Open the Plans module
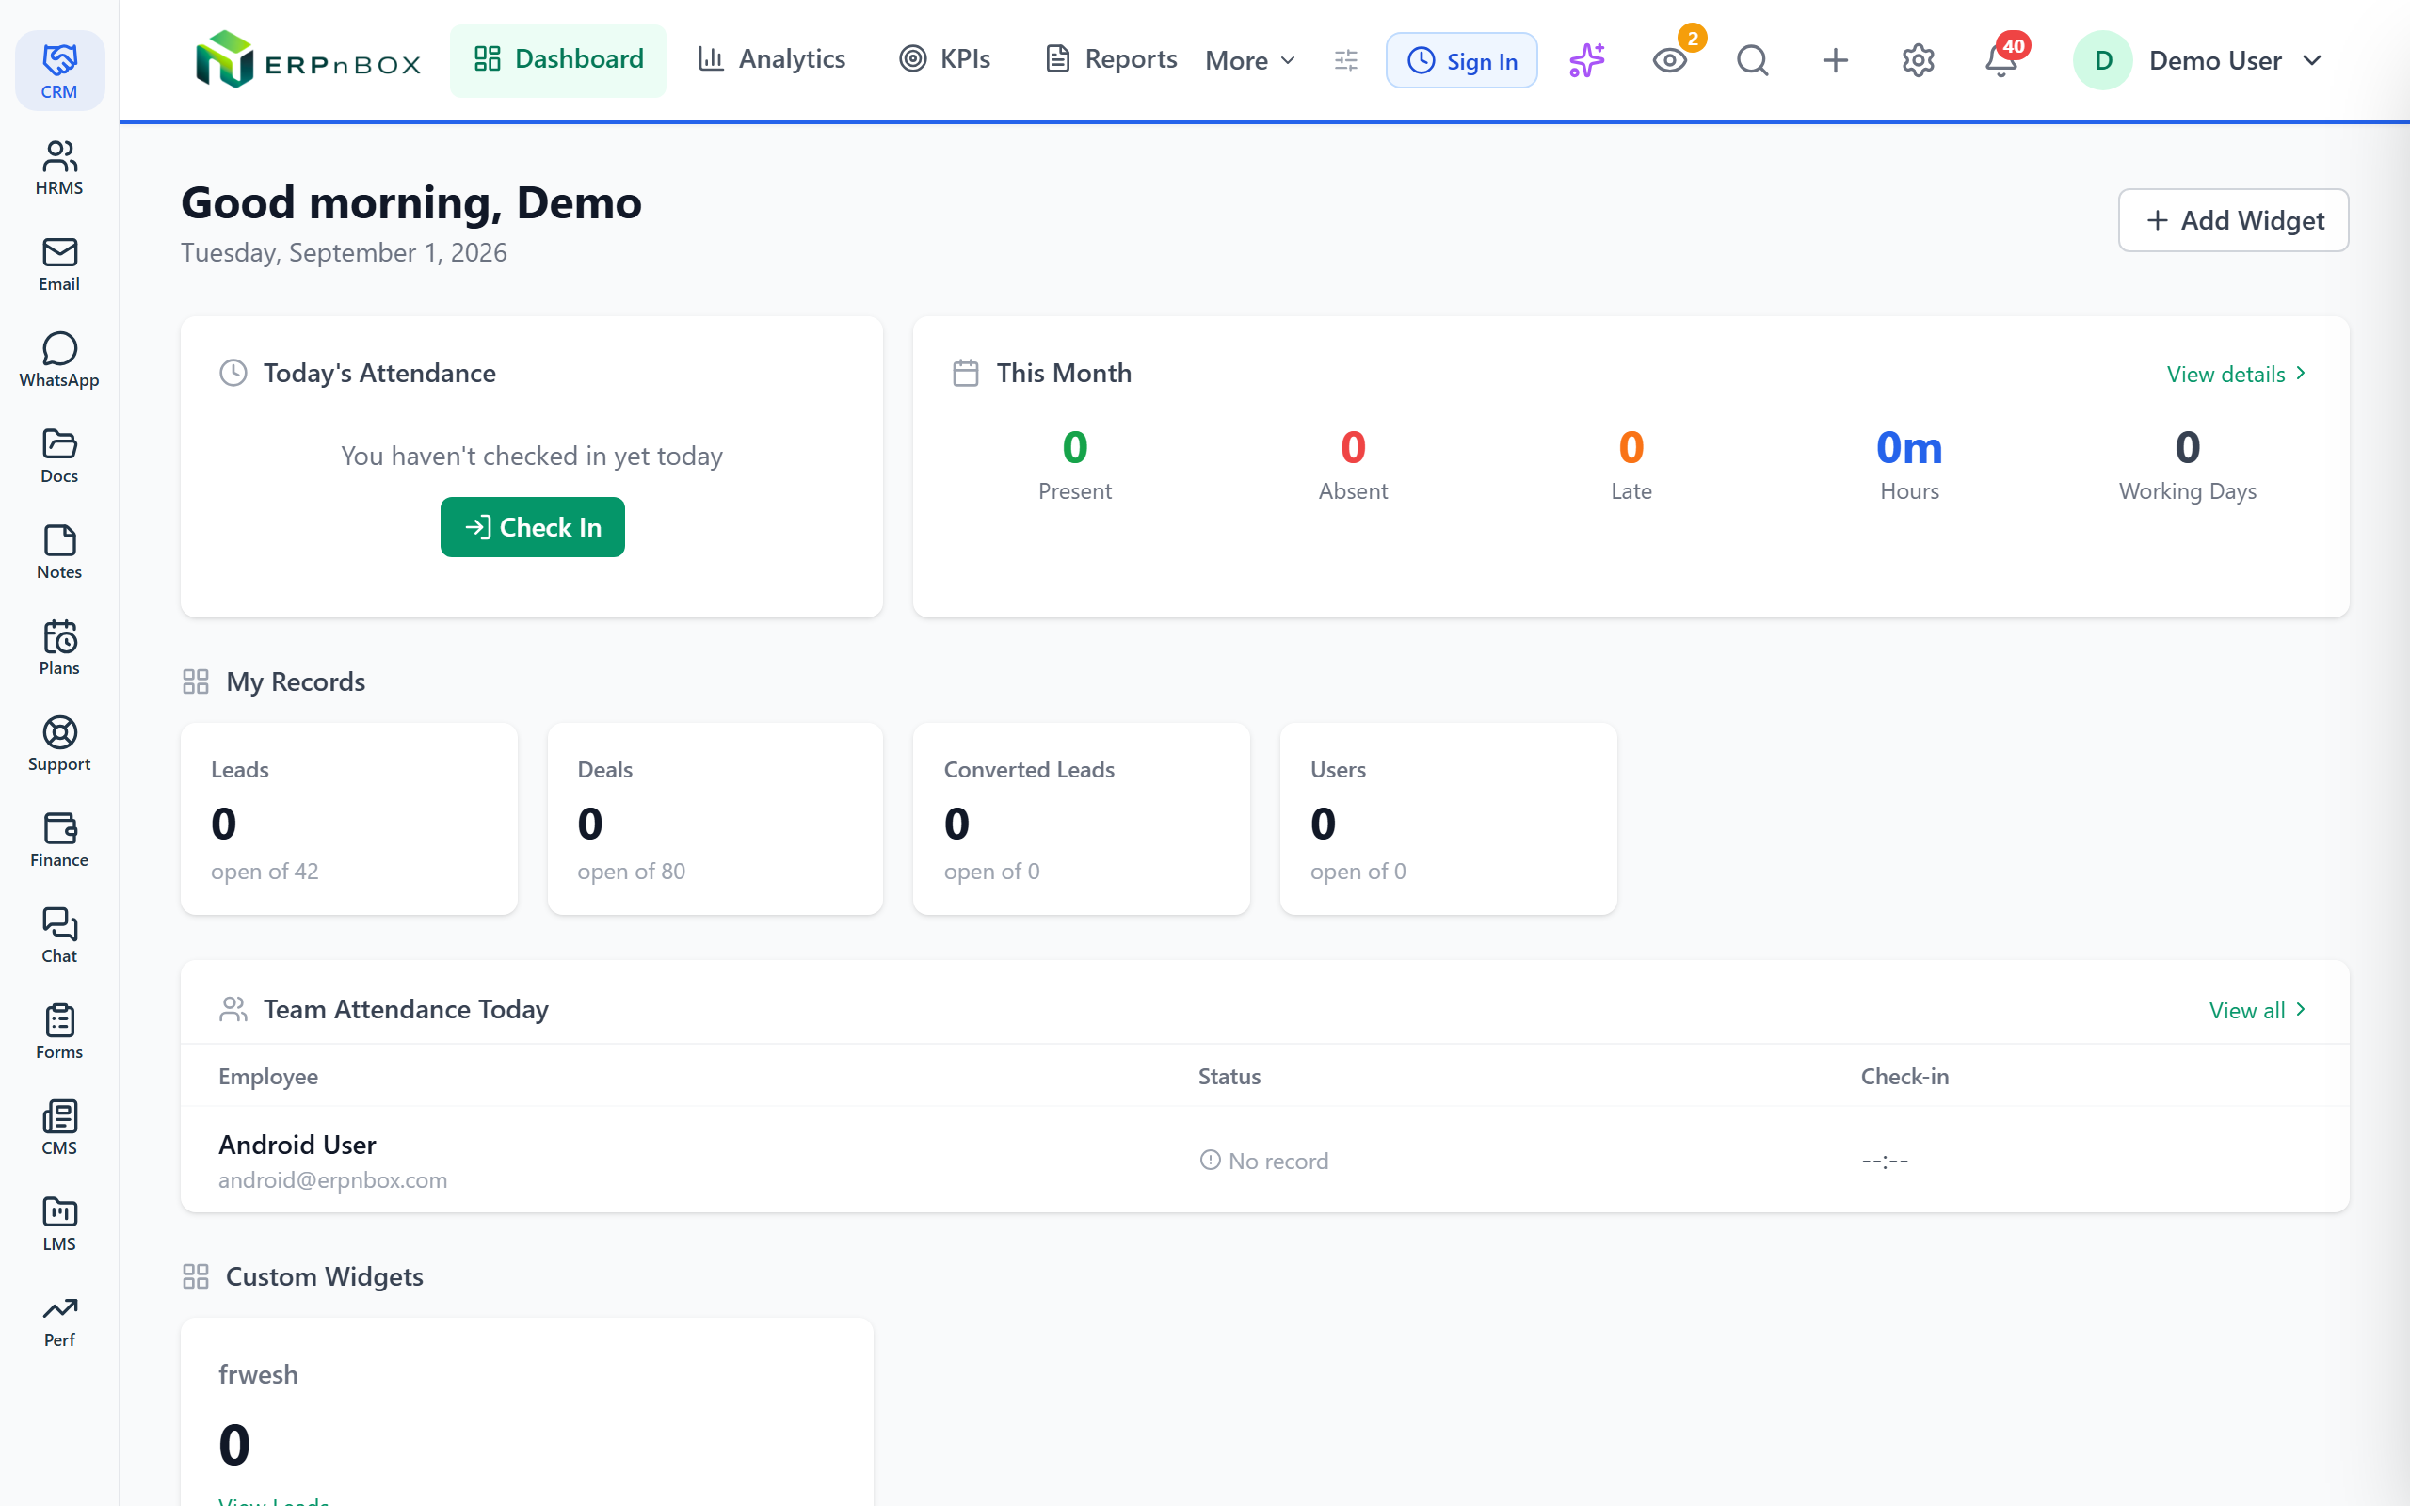2410x1506 pixels. click(x=58, y=648)
